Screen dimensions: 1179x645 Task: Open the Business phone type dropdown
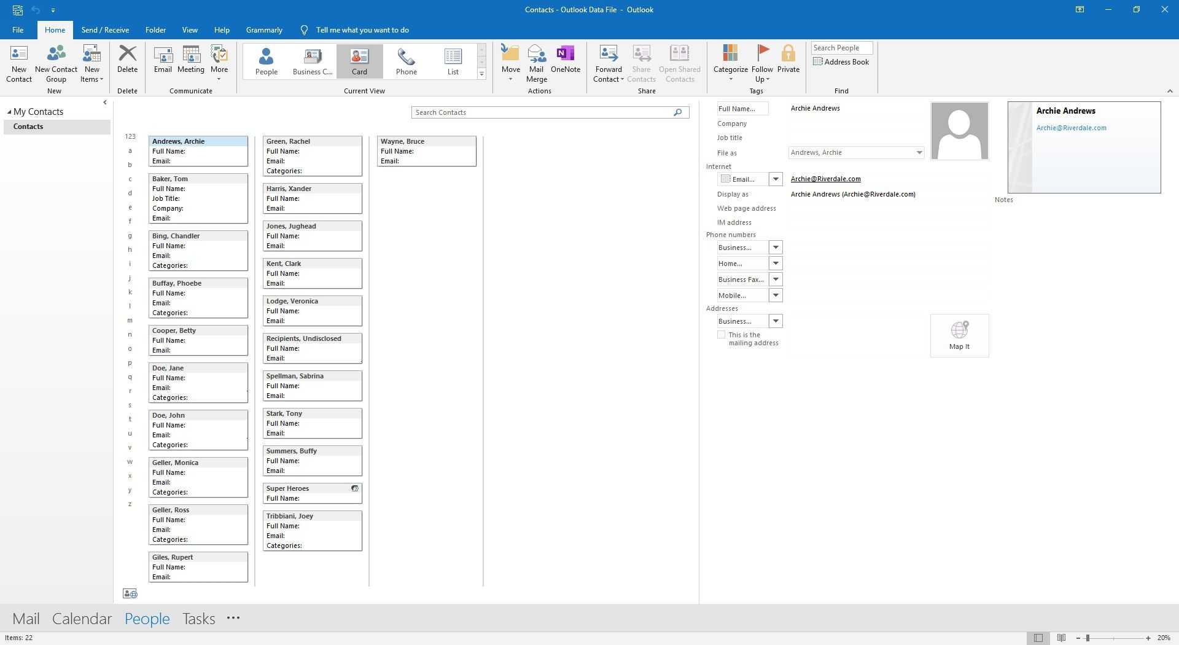pyautogui.click(x=776, y=248)
